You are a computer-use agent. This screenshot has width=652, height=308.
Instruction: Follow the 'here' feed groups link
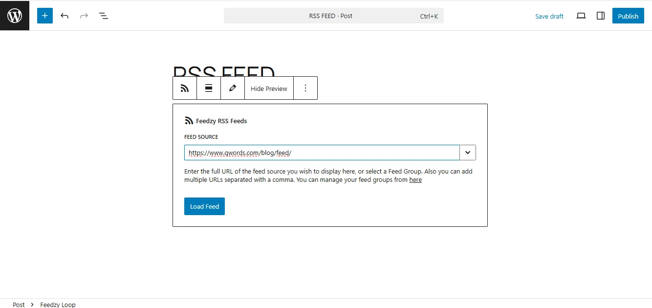point(415,180)
